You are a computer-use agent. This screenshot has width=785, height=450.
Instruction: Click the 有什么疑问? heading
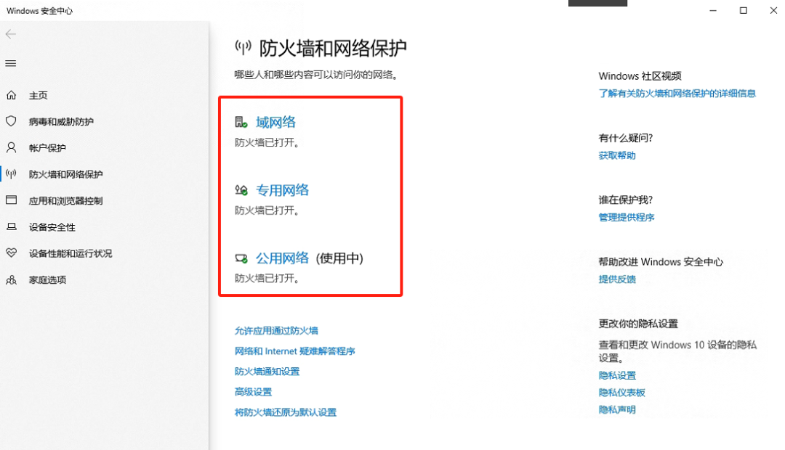pyautogui.click(x=626, y=138)
